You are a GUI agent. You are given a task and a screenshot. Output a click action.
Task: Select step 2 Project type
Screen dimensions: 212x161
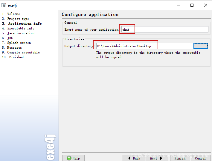[16, 19]
